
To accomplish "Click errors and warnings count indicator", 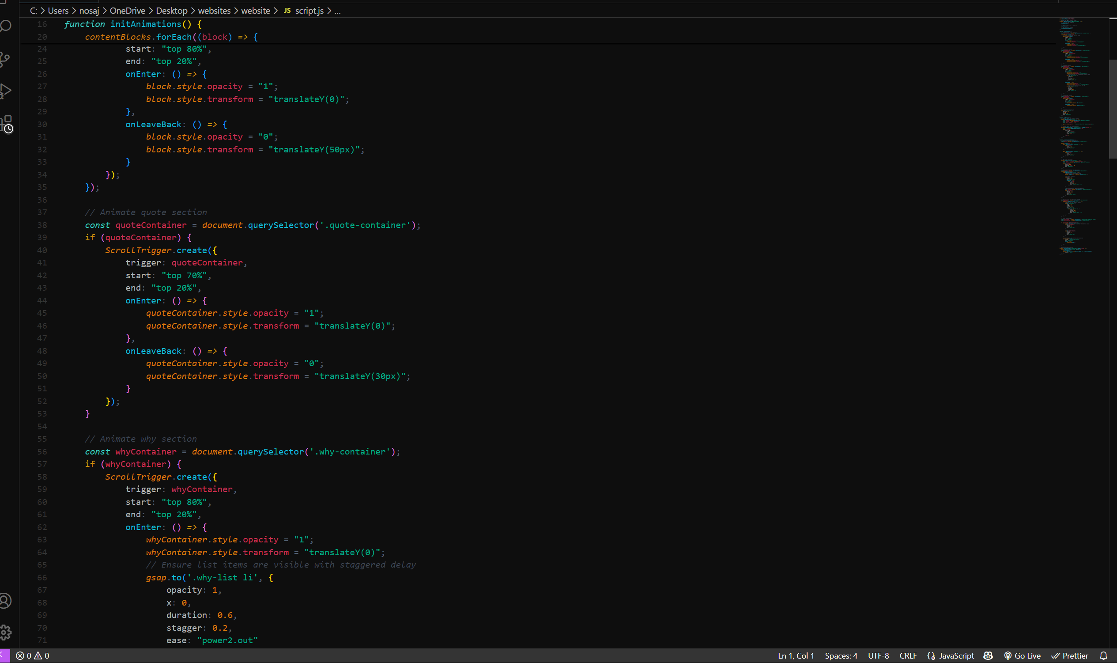I will click(33, 655).
